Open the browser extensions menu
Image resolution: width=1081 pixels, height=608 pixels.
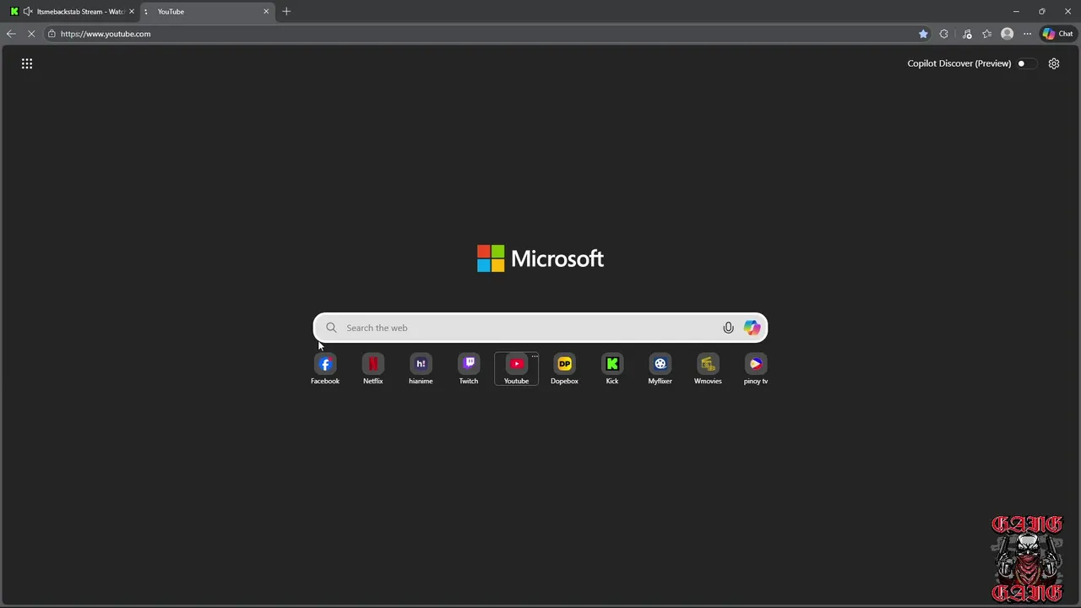[944, 34]
